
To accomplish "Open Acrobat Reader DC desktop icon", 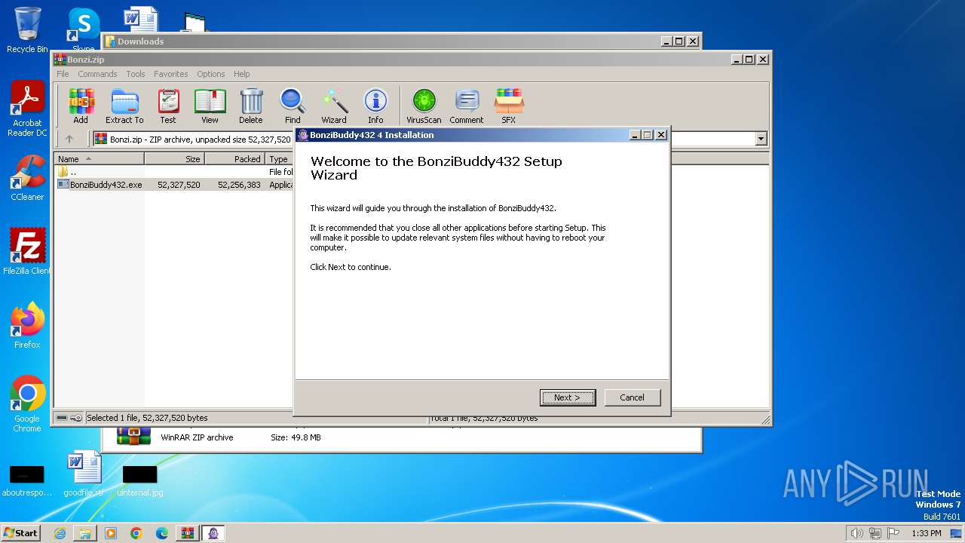I will point(27,109).
